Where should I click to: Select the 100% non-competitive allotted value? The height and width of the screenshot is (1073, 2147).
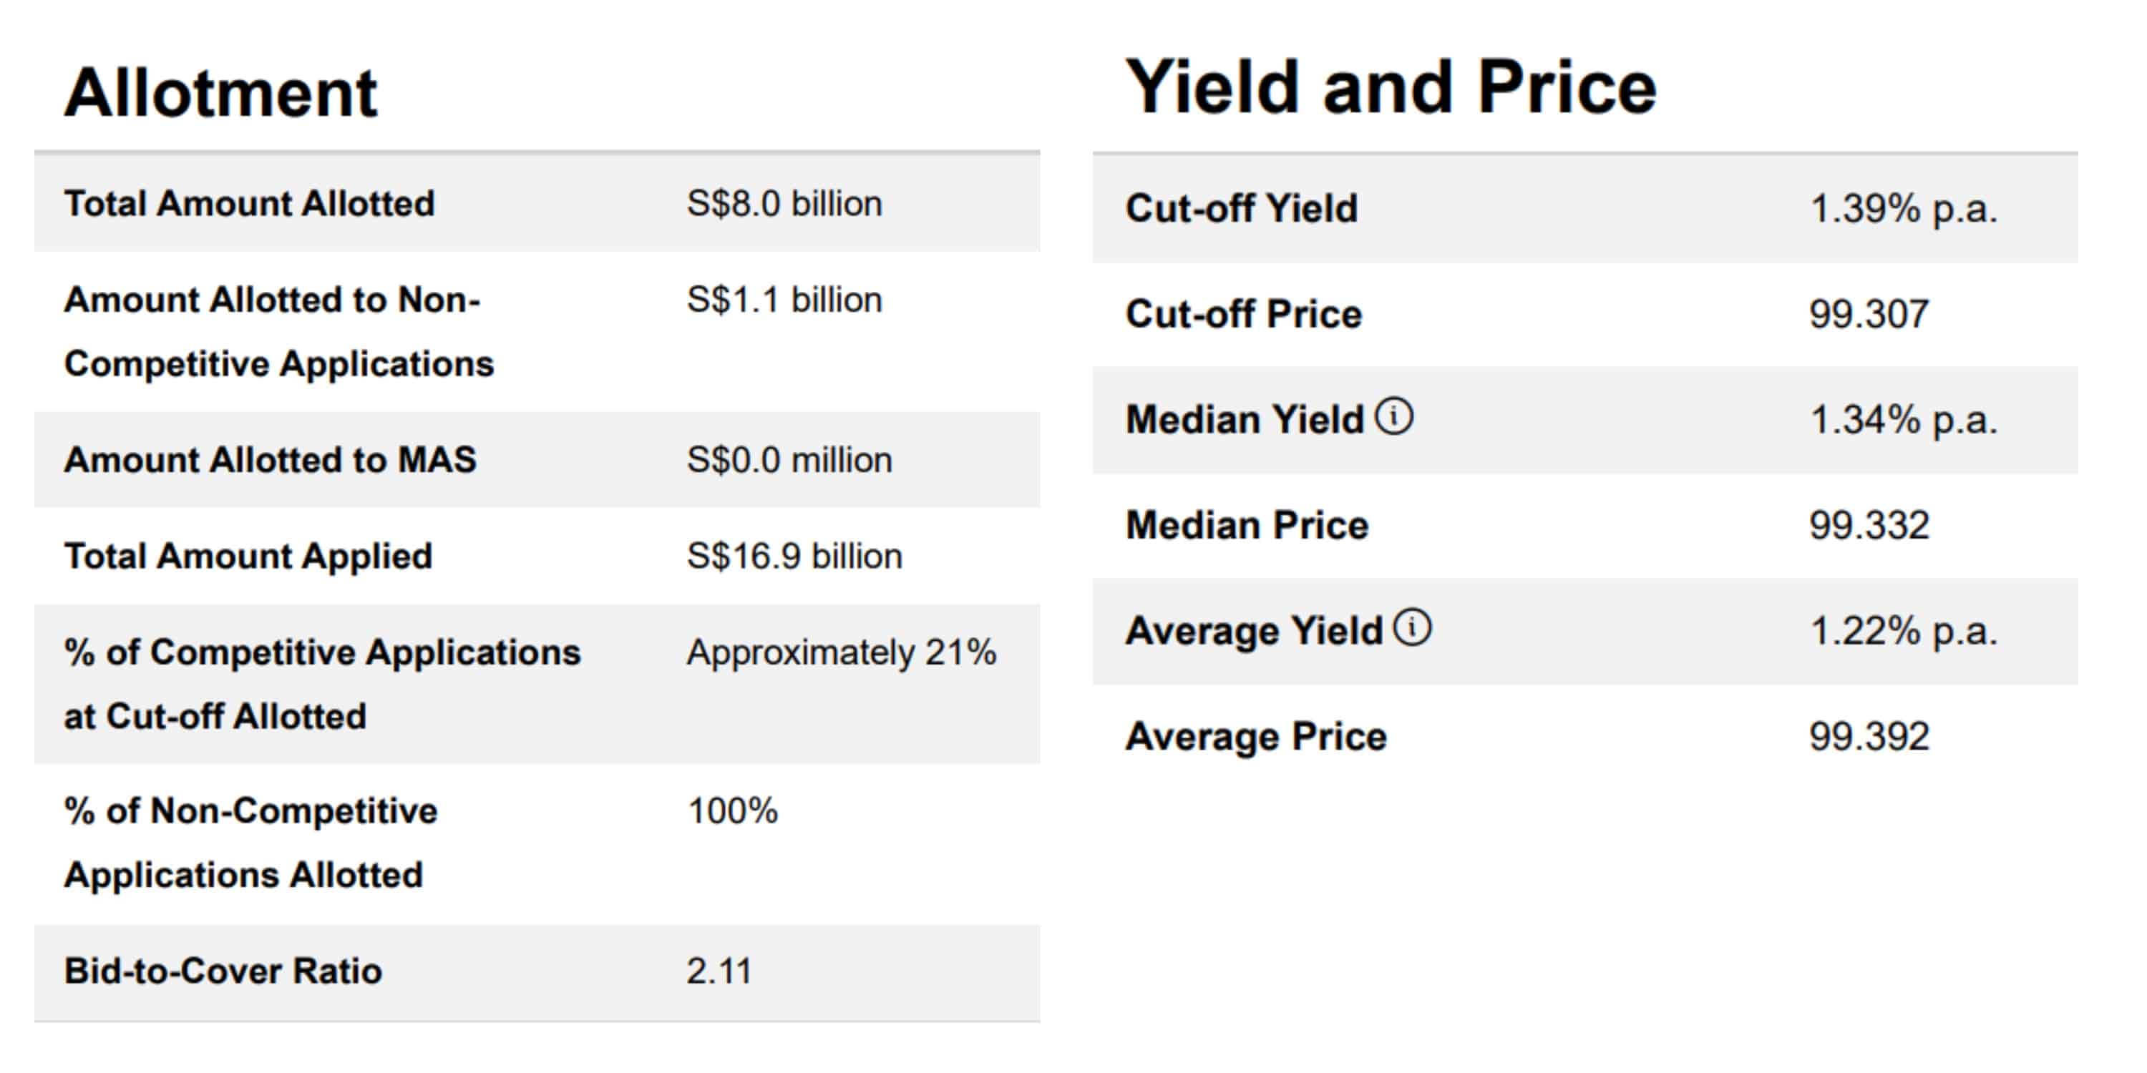click(732, 810)
